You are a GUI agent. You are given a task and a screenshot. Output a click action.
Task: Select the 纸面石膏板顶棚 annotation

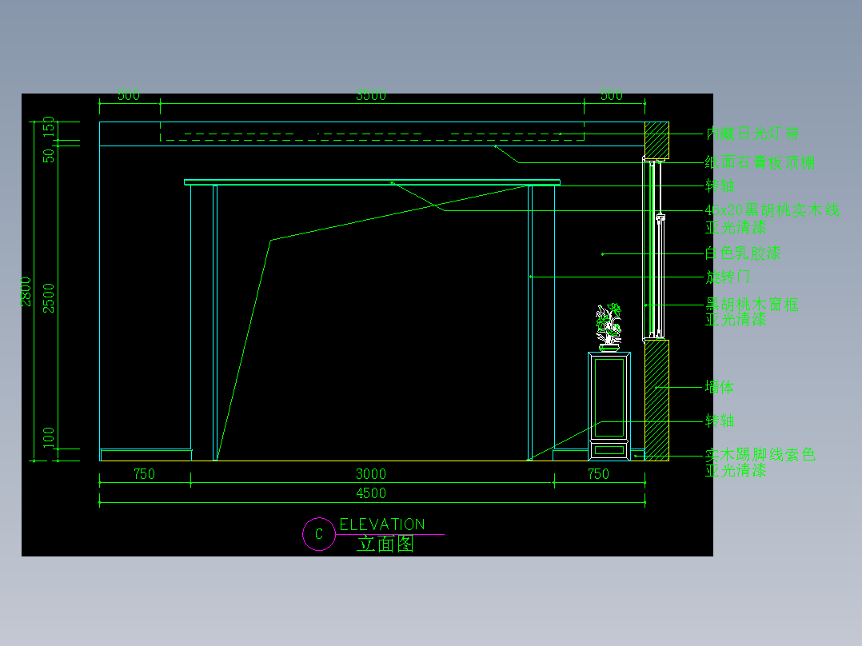click(760, 163)
